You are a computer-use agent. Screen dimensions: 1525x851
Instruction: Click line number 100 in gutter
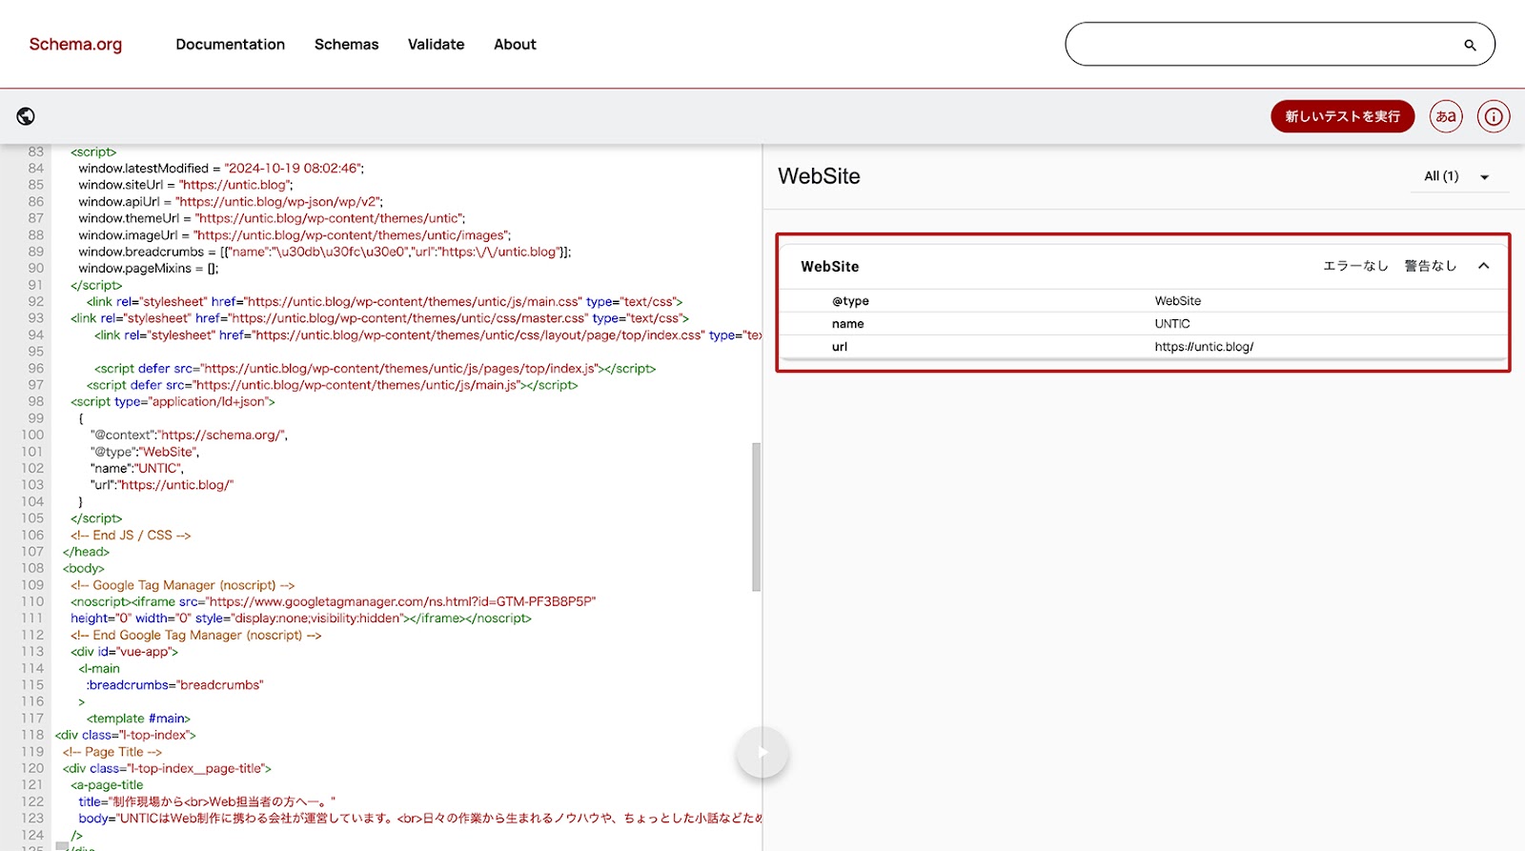[x=32, y=435]
